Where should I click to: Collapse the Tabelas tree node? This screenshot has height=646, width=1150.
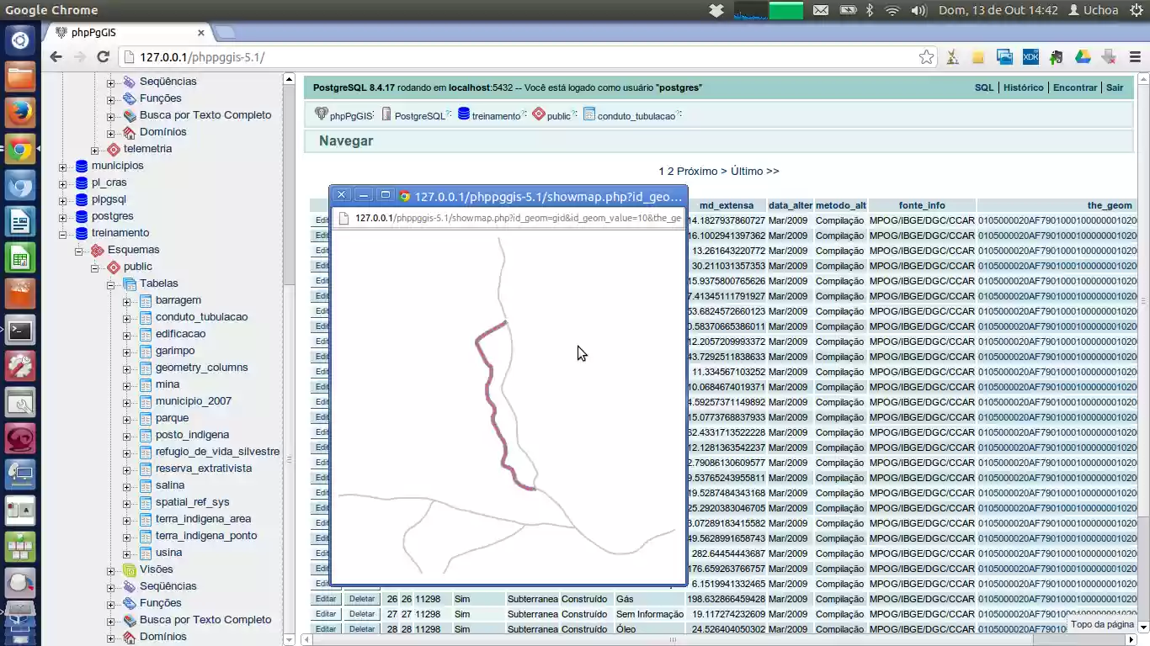point(110,283)
